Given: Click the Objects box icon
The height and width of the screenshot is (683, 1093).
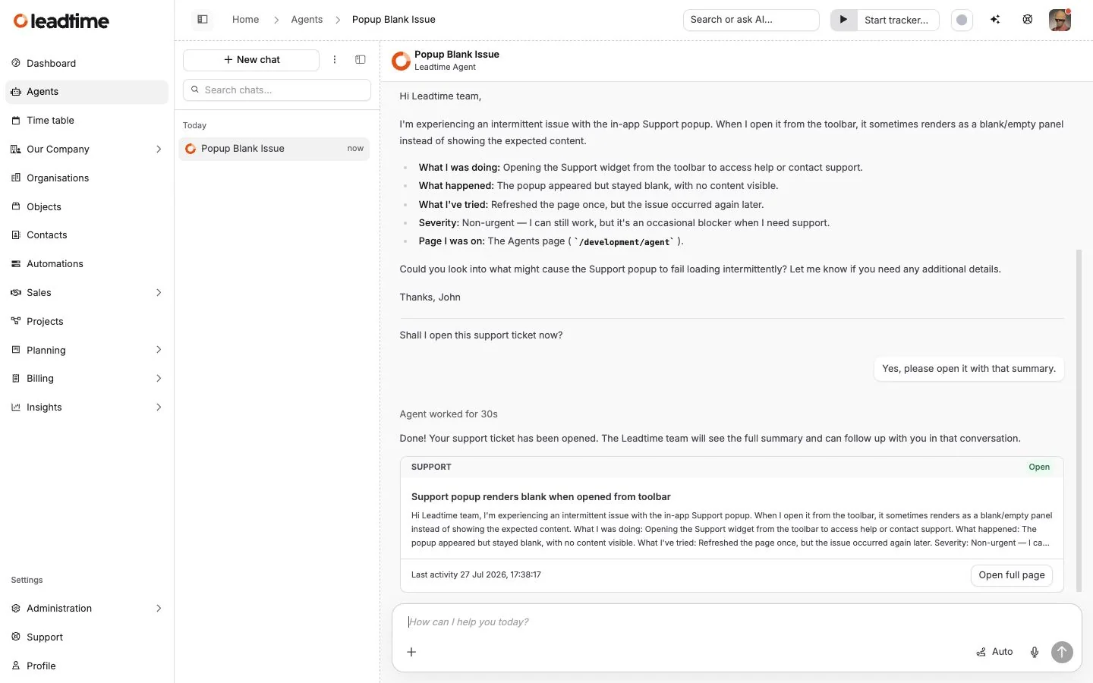Looking at the screenshot, I should point(16,206).
